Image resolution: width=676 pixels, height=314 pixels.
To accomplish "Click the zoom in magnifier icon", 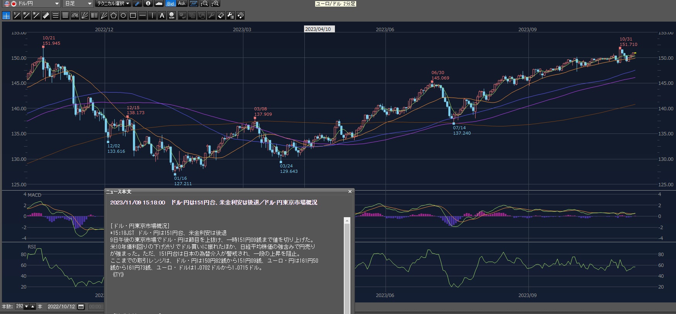I will (215, 3).
